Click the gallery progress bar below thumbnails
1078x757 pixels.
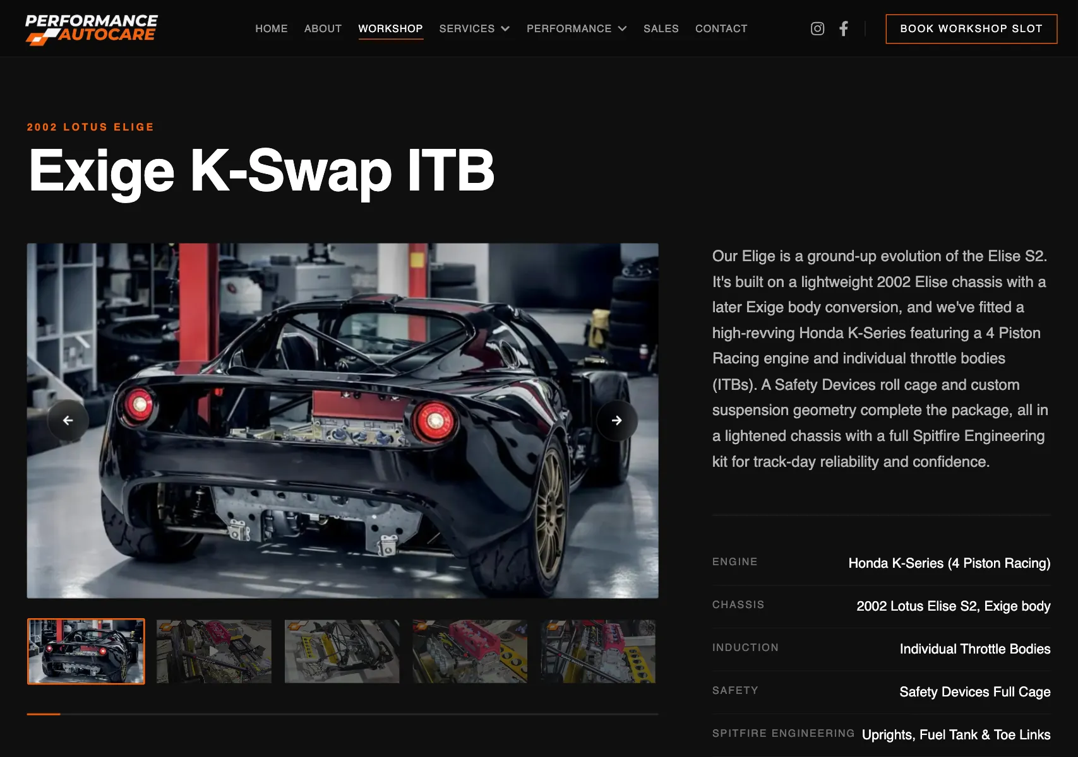tap(342, 714)
